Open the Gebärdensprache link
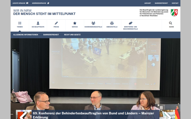The image size is (191, 119). click(x=40, y=3)
